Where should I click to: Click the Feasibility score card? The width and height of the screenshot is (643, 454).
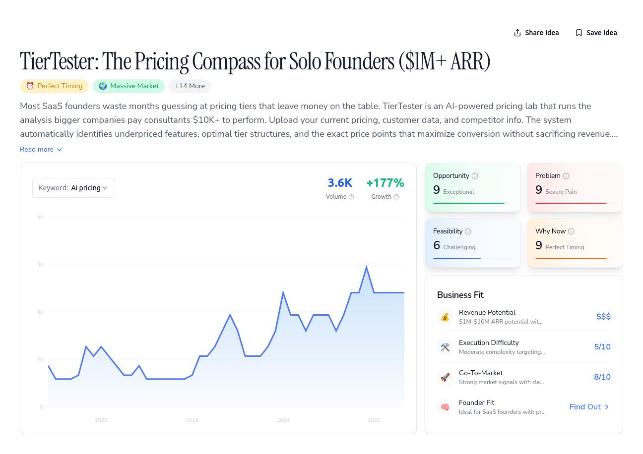[473, 243]
